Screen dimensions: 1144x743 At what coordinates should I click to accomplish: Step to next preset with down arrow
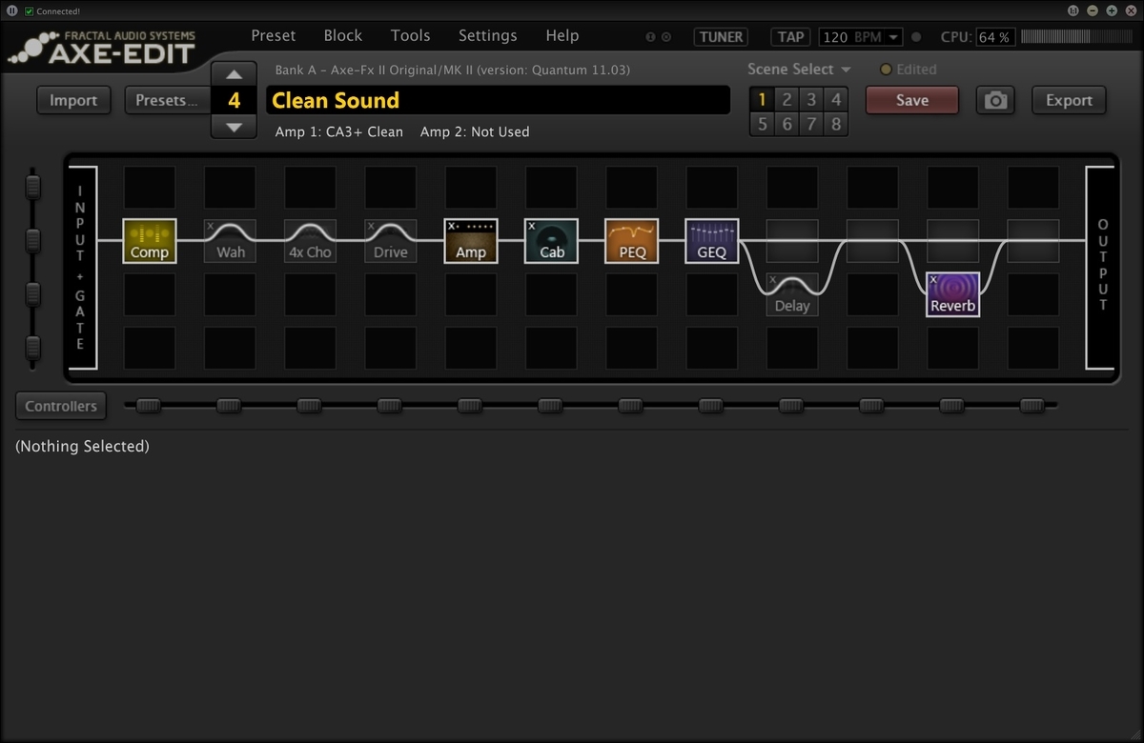point(234,127)
